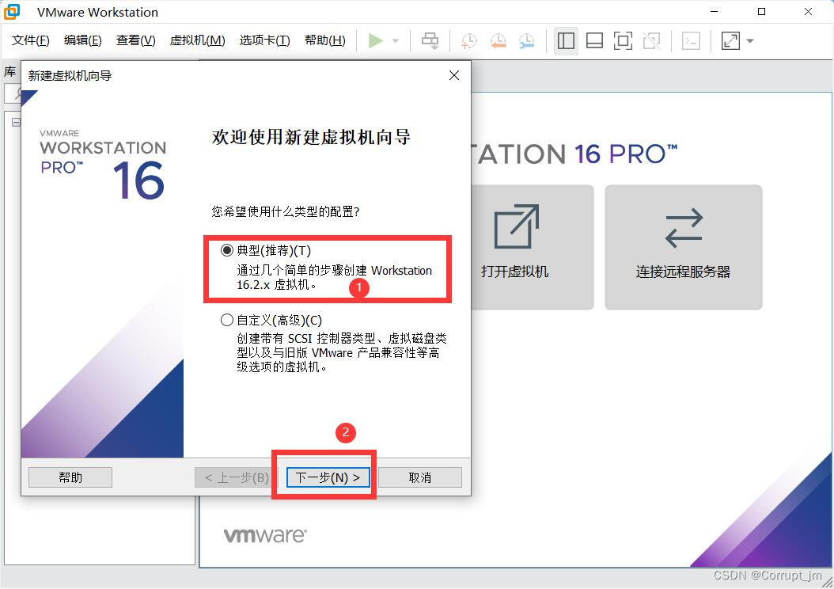Click the VMware Workstation title bar logo
This screenshot has height=589, width=834.
point(12,12)
